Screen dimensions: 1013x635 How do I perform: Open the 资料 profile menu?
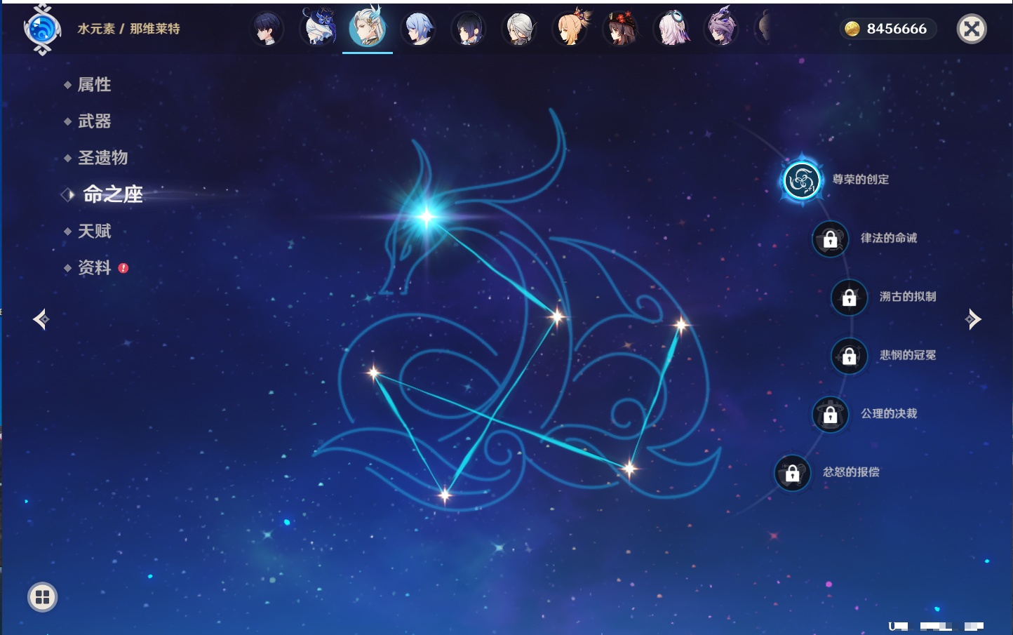coord(94,267)
